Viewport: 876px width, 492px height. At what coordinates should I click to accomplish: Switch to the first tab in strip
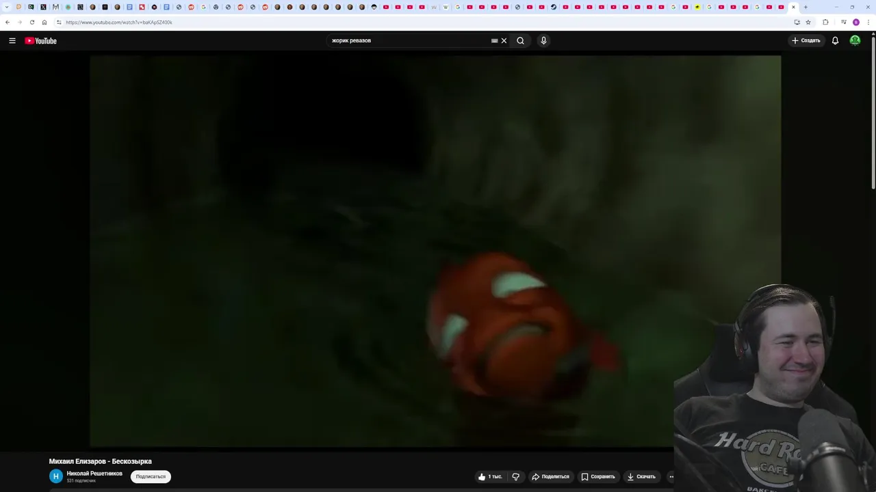coord(18,7)
